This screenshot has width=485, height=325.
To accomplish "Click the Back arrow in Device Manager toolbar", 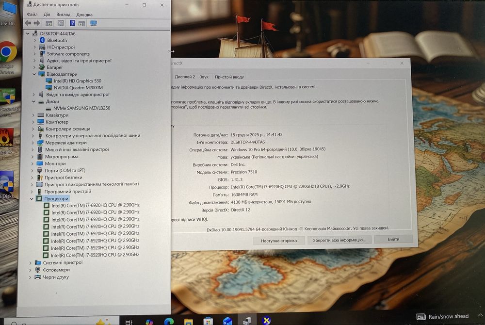I will (x=28, y=23).
